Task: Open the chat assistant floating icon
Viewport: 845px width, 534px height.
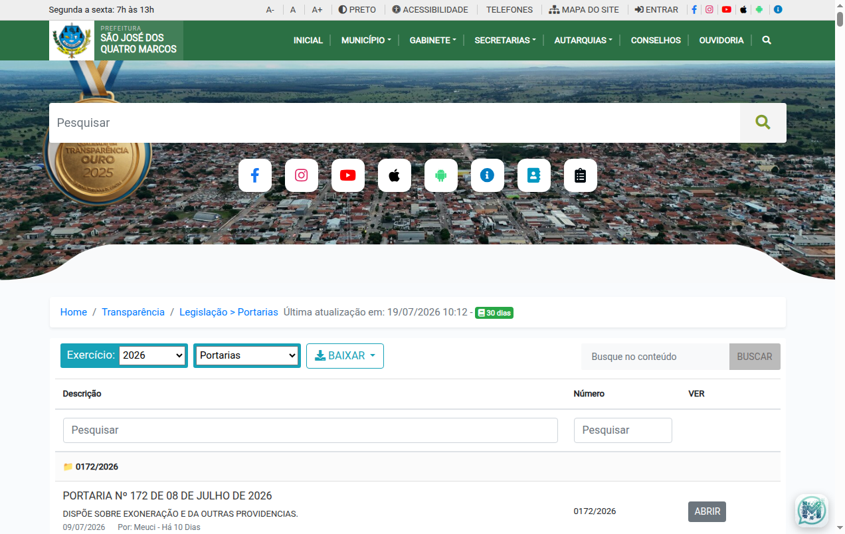Action: click(811, 511)
